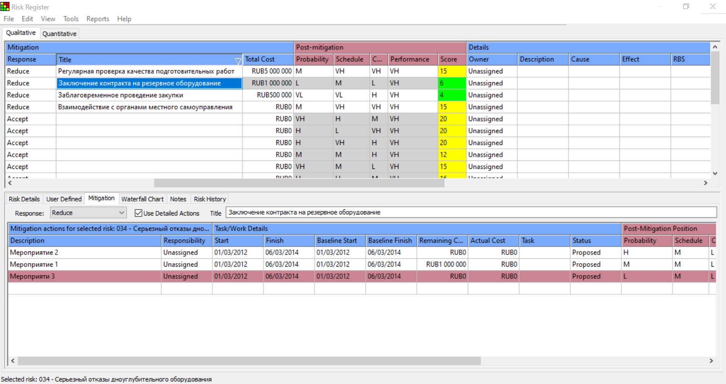This screenshot has height=384, width=726.
Task: Click the restore window button
Action: click(x=686, y=6)
